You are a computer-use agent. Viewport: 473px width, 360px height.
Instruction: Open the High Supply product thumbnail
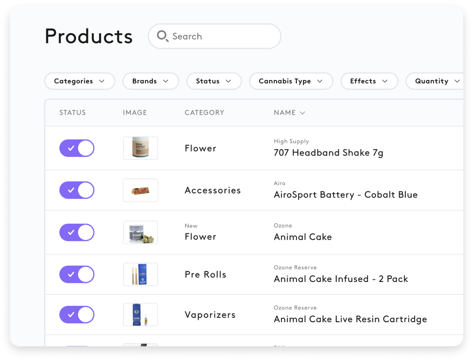(140, 148)
